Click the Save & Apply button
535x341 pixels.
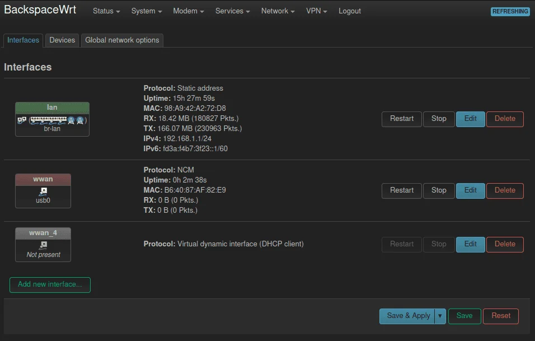coord(407,316)
